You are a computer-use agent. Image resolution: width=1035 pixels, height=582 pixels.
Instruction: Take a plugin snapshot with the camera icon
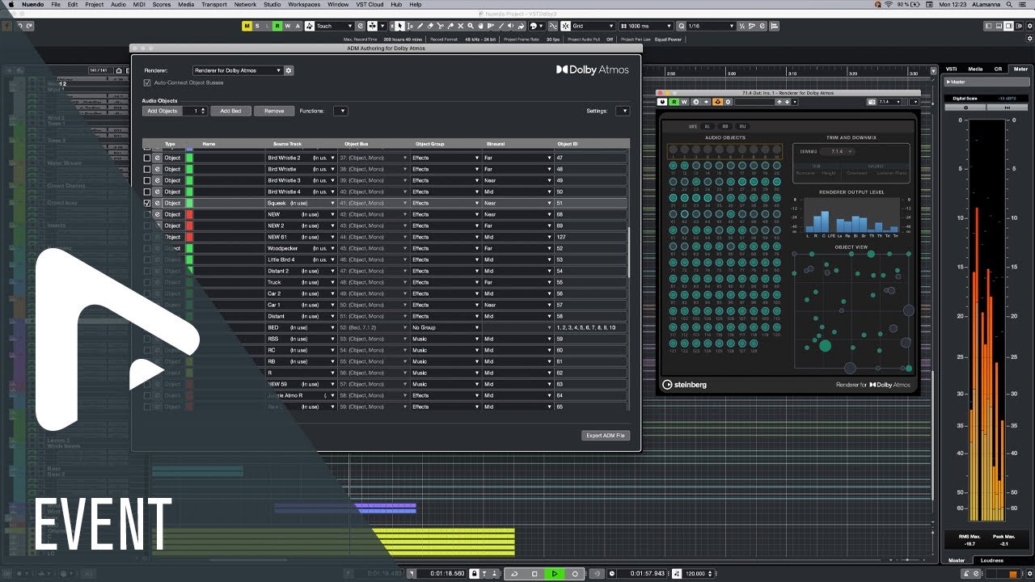[x=872, y=102]
